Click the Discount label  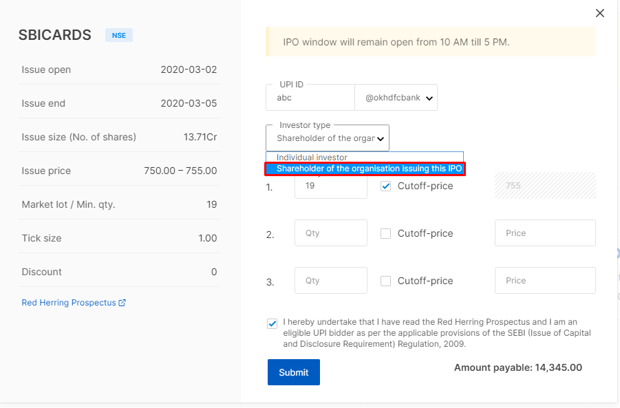[41, 272]
